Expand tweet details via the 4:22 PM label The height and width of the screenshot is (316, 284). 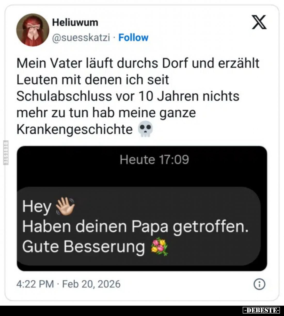coord(34,283)
